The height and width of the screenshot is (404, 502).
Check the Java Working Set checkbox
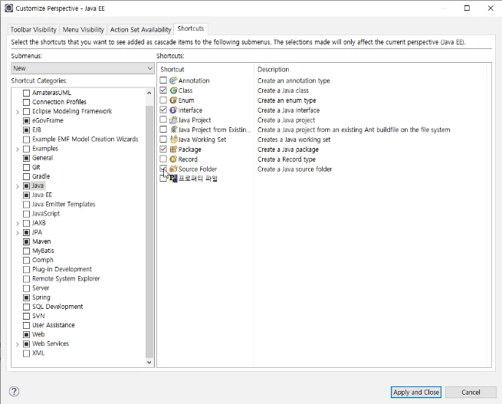[x=163, y=139]
